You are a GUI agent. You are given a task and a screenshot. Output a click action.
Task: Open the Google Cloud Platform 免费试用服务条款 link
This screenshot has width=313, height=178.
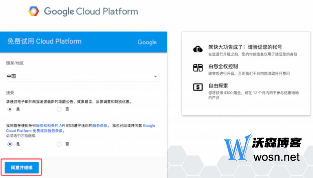pos(80,128)
